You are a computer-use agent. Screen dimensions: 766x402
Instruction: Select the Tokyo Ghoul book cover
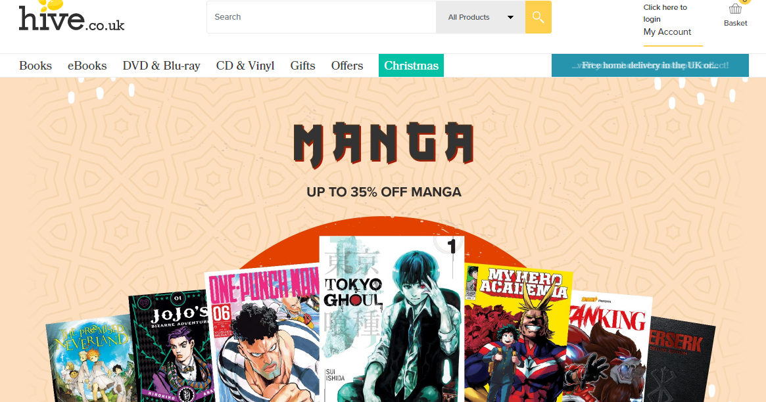pyautogui.click(x=391, y=319)
